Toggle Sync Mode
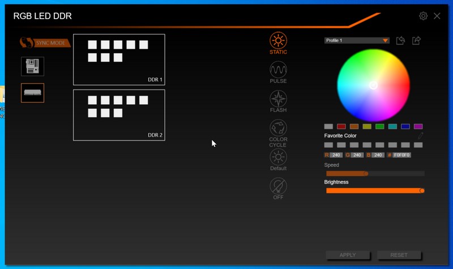This screenshot has width=453, height=269. click(x=45, y=43)
